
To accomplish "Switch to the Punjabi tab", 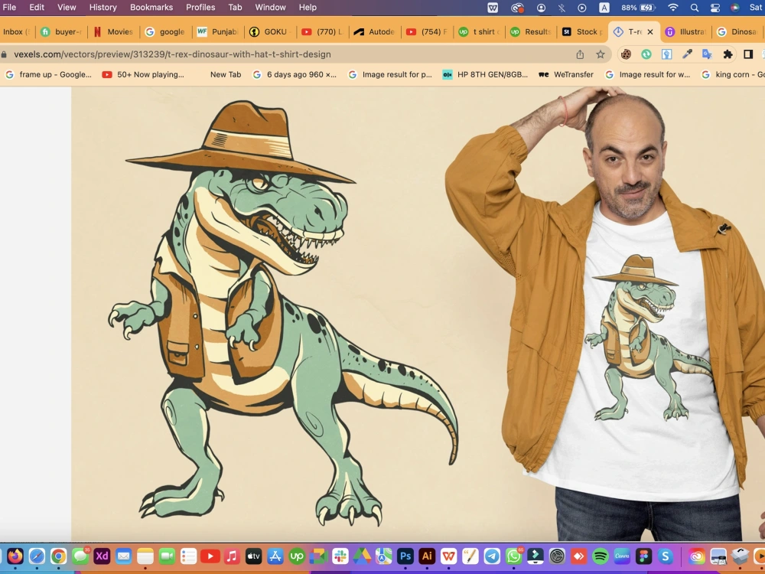I will 219,31.
